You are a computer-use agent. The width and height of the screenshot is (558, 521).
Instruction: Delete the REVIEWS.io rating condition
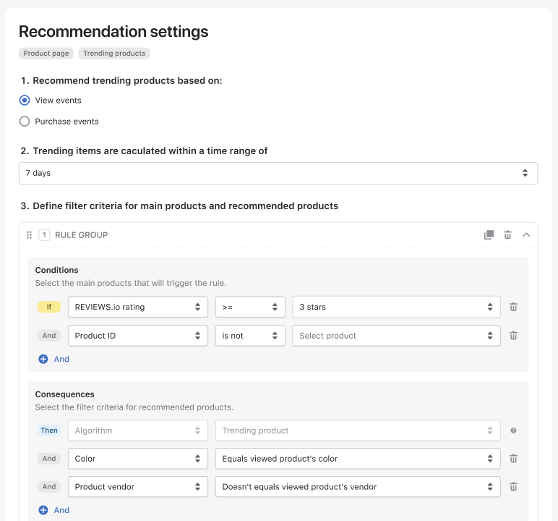click(513, 307)
